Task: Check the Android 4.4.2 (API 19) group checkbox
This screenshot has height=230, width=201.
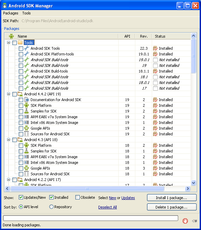Action: (14, 94)
